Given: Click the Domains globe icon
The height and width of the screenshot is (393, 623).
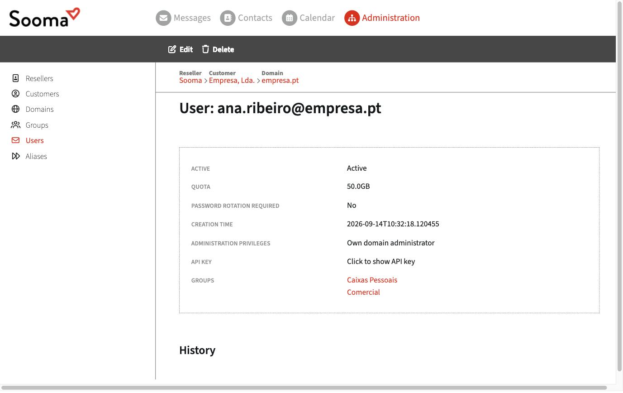Looking at the screenshot, I should (15, 109).
